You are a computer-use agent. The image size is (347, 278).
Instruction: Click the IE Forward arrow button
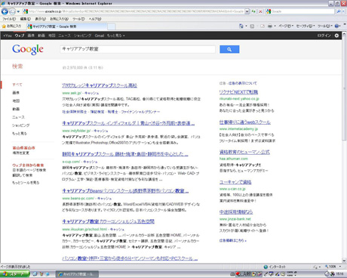[12, 11]
